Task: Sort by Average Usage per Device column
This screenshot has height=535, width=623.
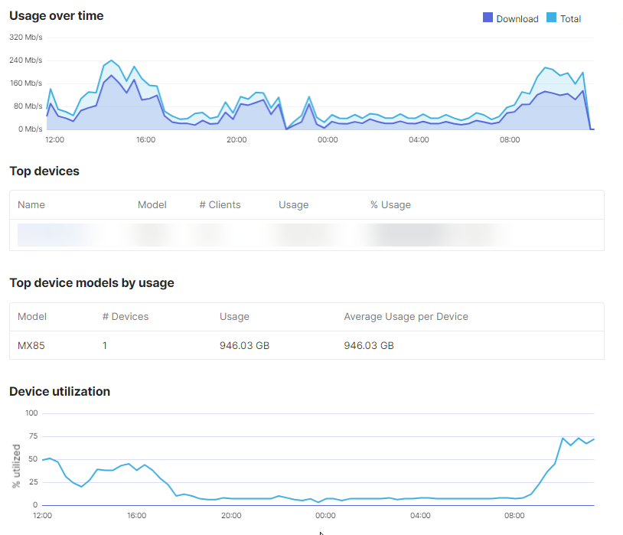Action: 406,316
